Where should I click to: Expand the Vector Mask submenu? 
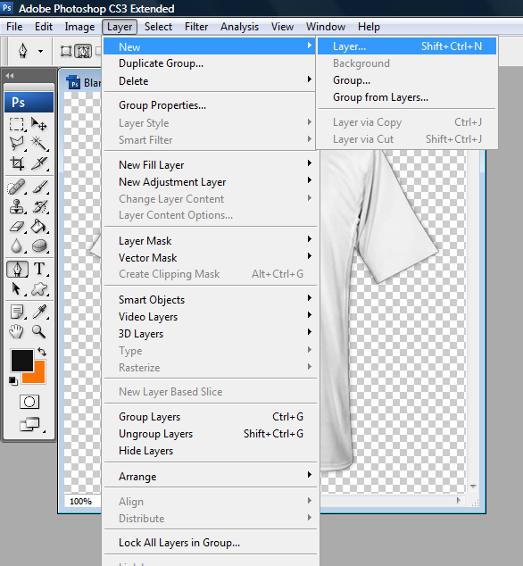click(x=210, y=258)
